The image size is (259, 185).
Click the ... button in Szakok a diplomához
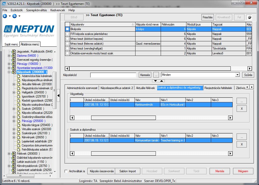tap(242, 137)
